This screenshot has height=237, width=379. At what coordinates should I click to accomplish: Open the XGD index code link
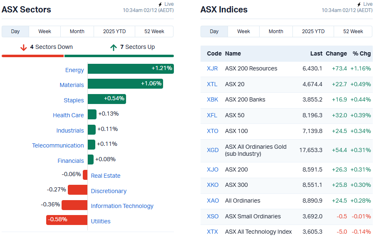coord(213,150)
